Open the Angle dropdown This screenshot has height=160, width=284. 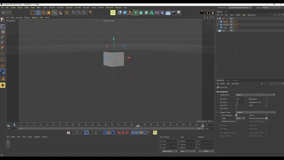point(240,118)
